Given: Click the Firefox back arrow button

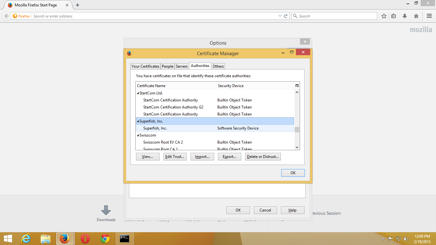Looking at the screenshot, I should click(6, 16).
